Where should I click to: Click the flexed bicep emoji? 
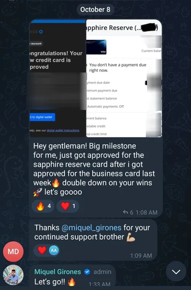click(131, 237)
